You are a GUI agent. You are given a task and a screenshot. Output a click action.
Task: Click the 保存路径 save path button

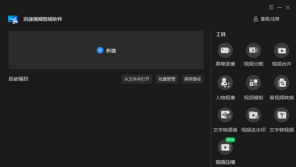pos(192,79)
